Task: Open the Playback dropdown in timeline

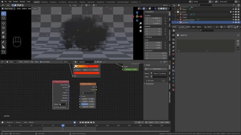Action: point(10,123)
